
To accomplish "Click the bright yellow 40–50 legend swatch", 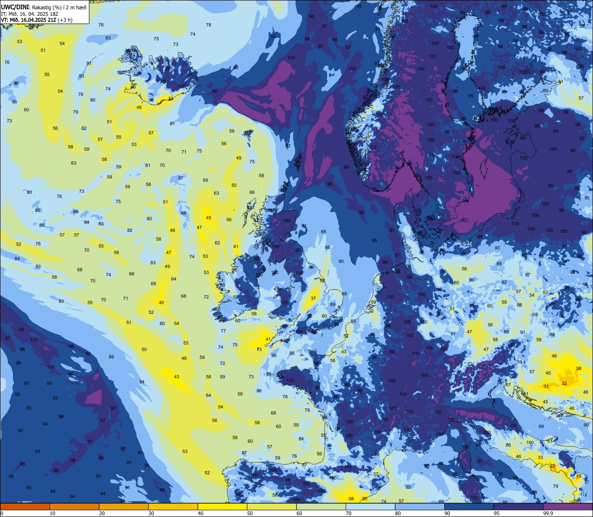I will coord(222,506).
